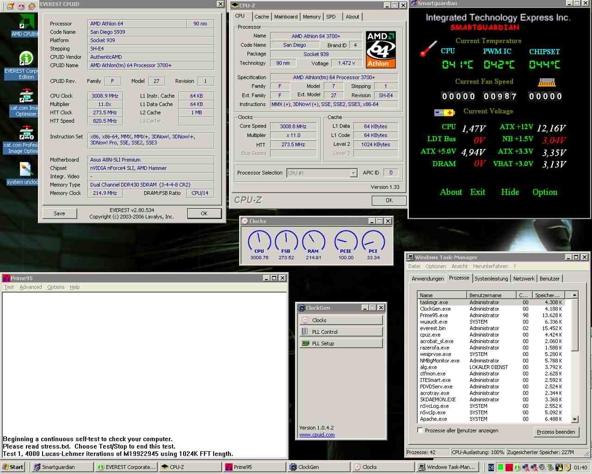Select Prime95.exe in process list
This screenshot has width=592, height=474.
[x=491, y=315]
